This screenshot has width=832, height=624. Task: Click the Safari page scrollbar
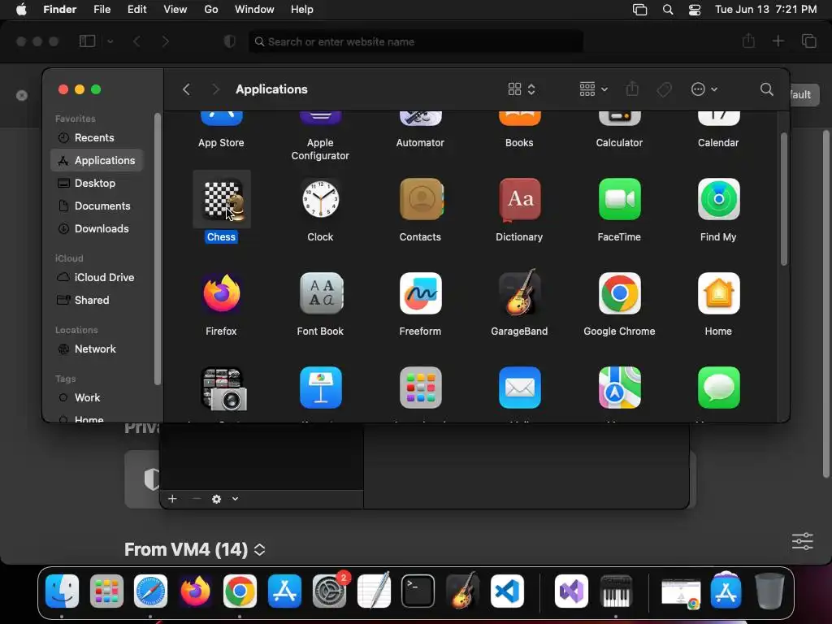[x=825, y=304]
